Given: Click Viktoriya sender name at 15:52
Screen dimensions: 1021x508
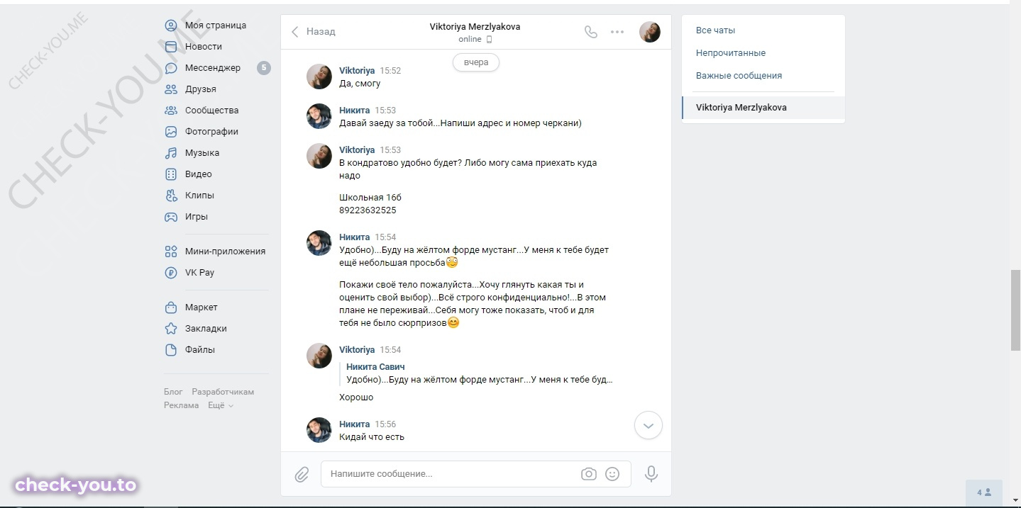Looking at the screenshot, I should (x=357, y=71).
